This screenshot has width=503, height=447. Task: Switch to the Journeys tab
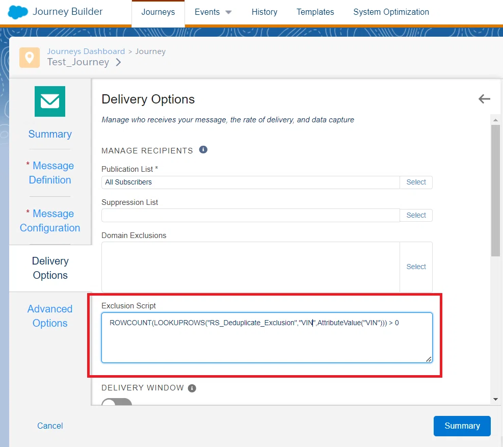[158, 12]
